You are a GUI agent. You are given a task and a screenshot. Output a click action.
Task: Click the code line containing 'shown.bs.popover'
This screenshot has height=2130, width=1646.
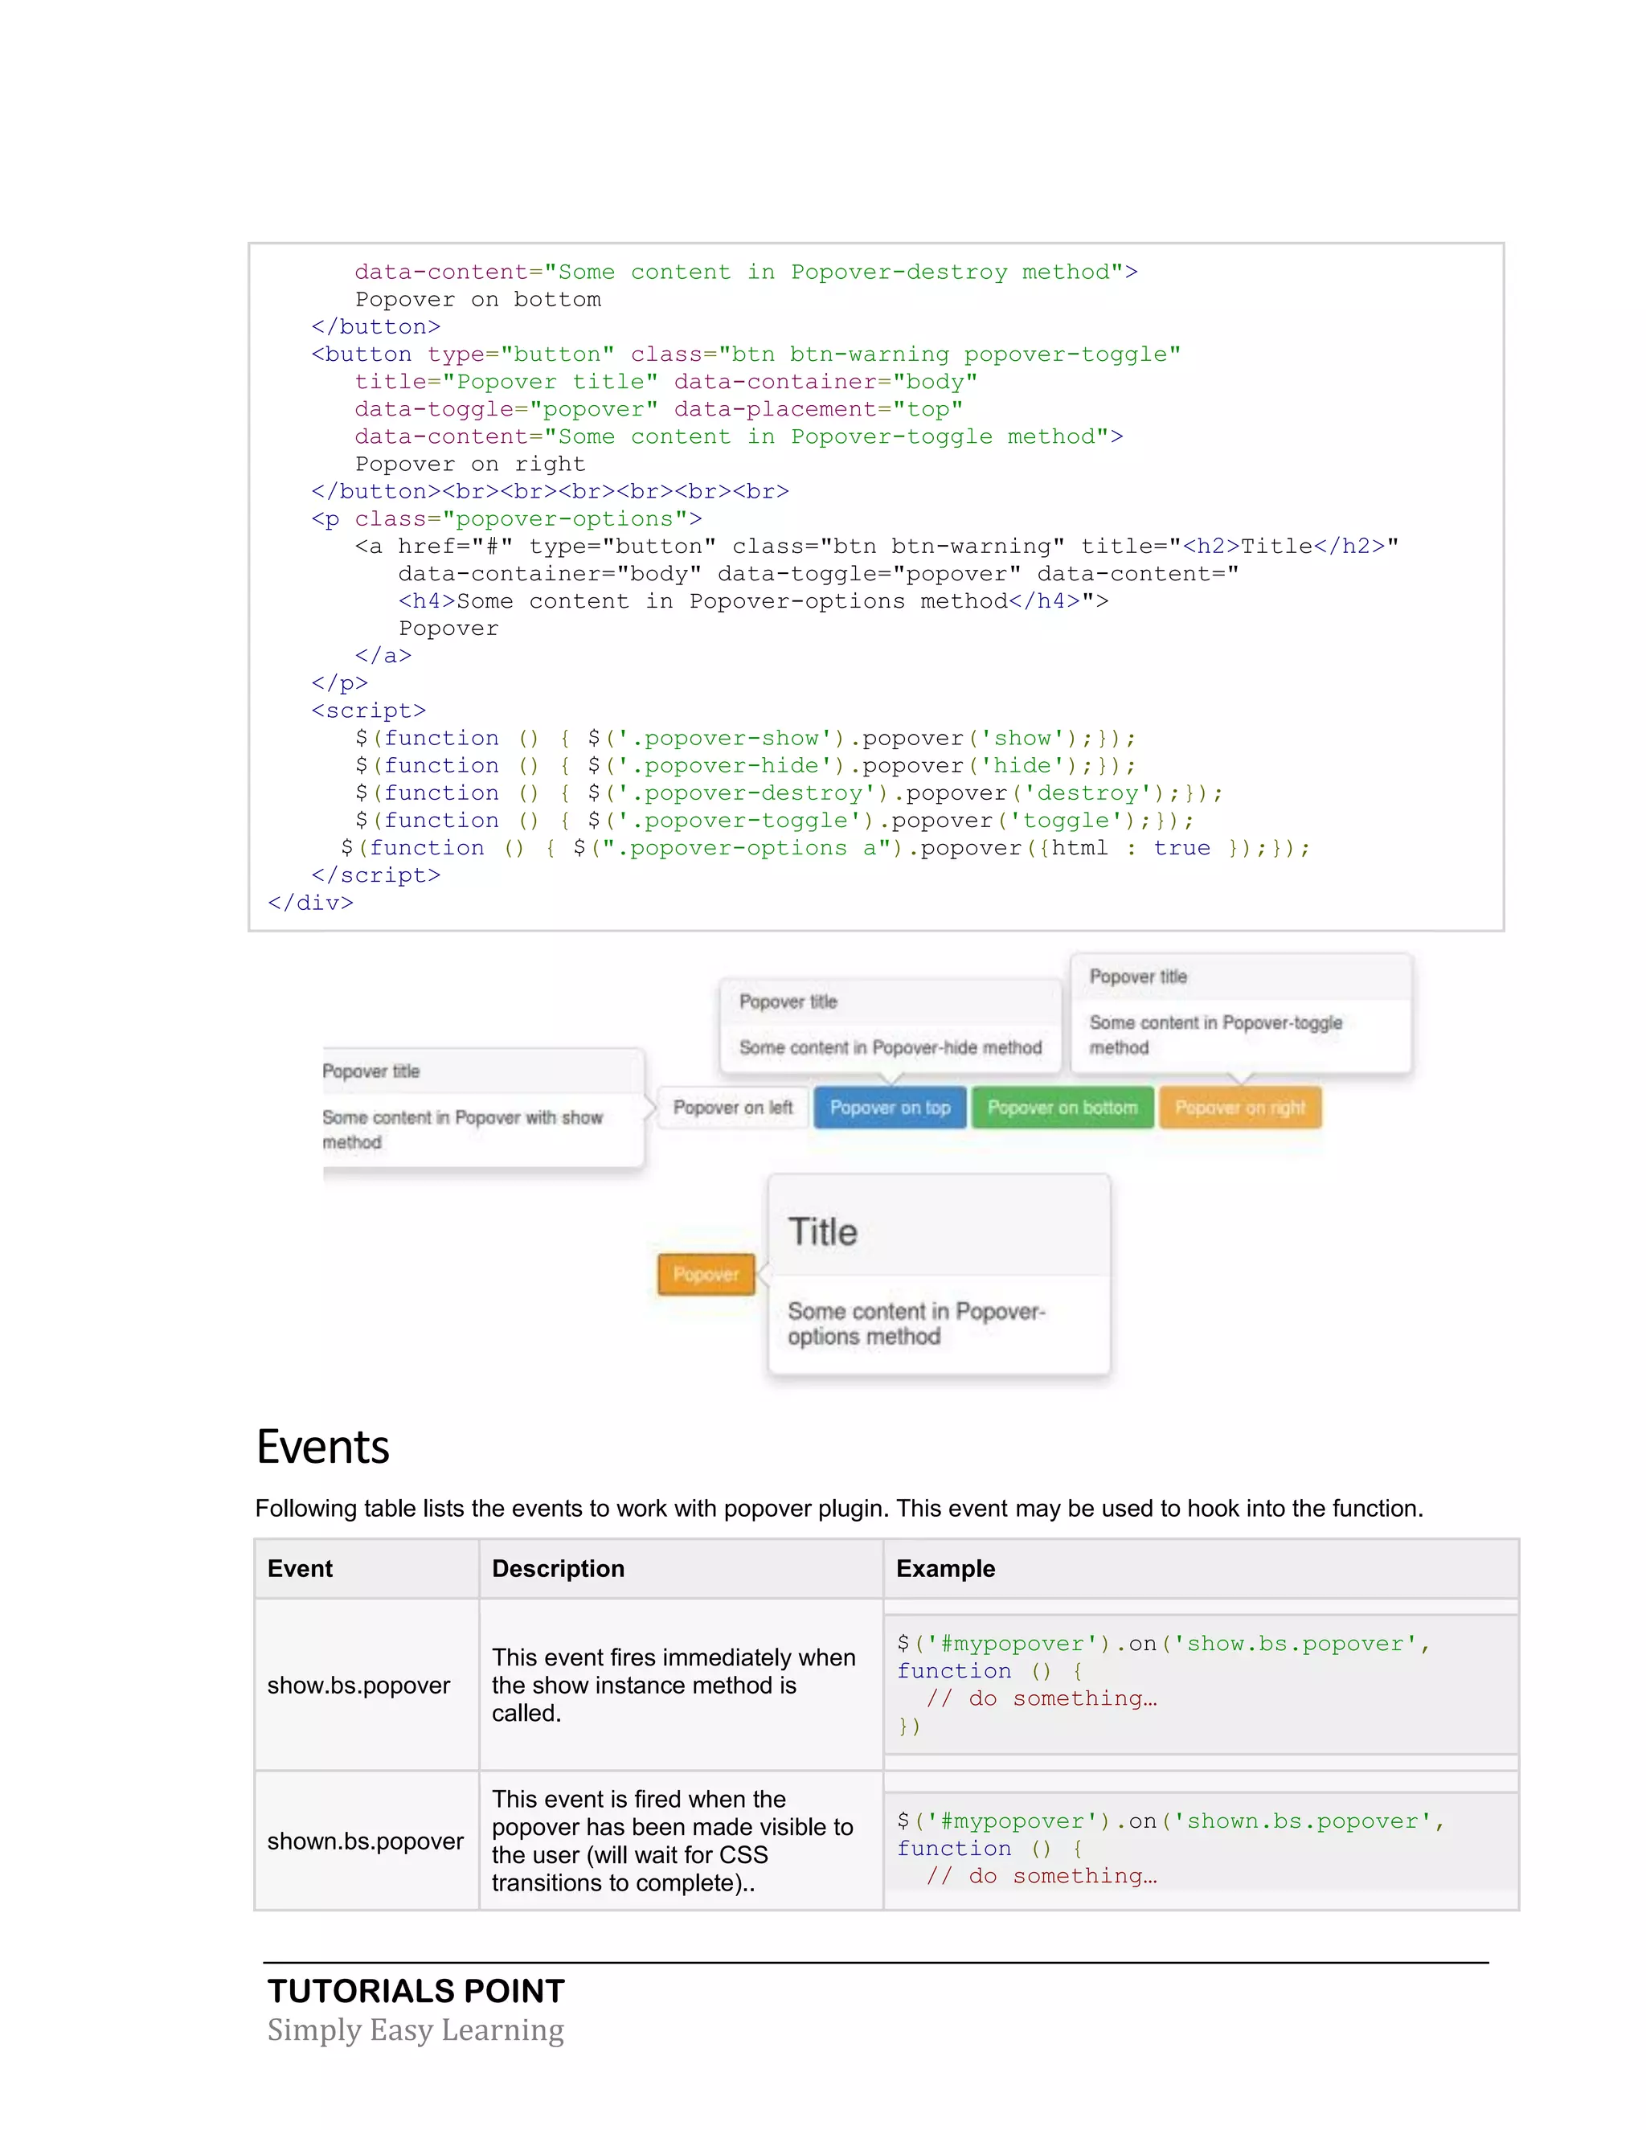tap(1170, 1821)
